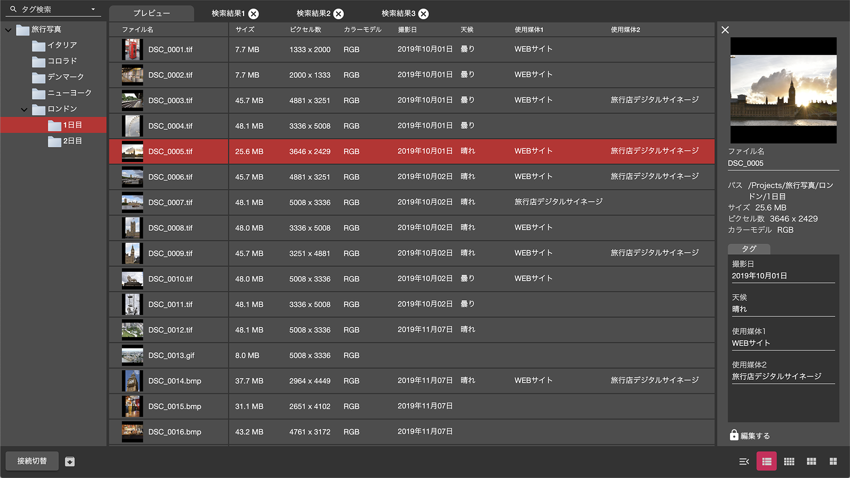Switch to large thumbnail grid view
The image size is (850, 478).
(x=833, y=461)
